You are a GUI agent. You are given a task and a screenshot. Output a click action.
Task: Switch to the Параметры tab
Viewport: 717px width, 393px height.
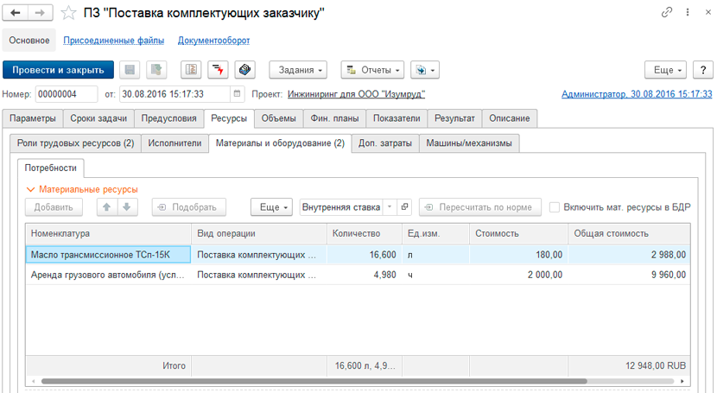tap(33, 118)
